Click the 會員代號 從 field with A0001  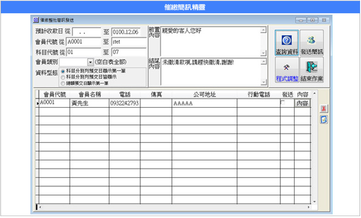[x=83, y=42]
